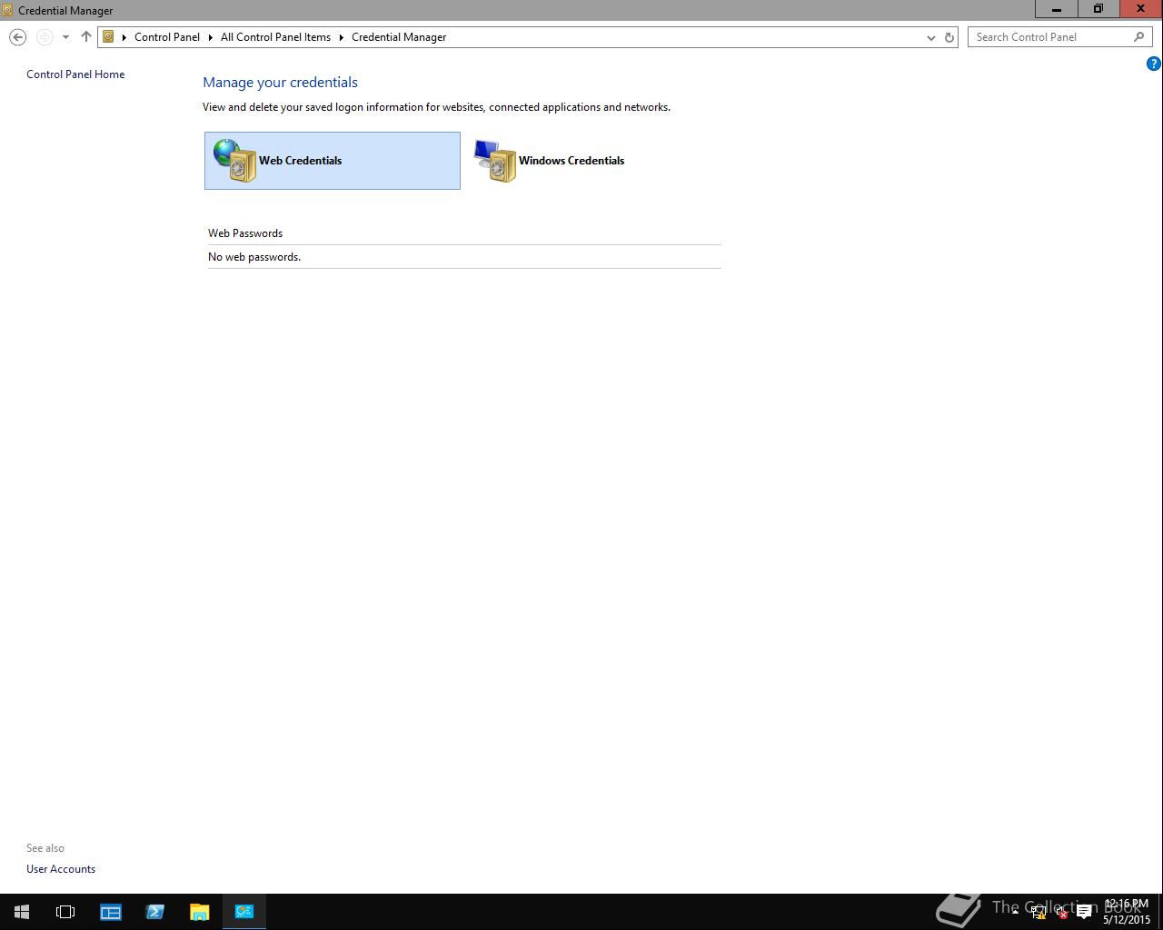The image size is (1163, 930).
Task: Click the volume tray icon
Action: [1060, 913]
